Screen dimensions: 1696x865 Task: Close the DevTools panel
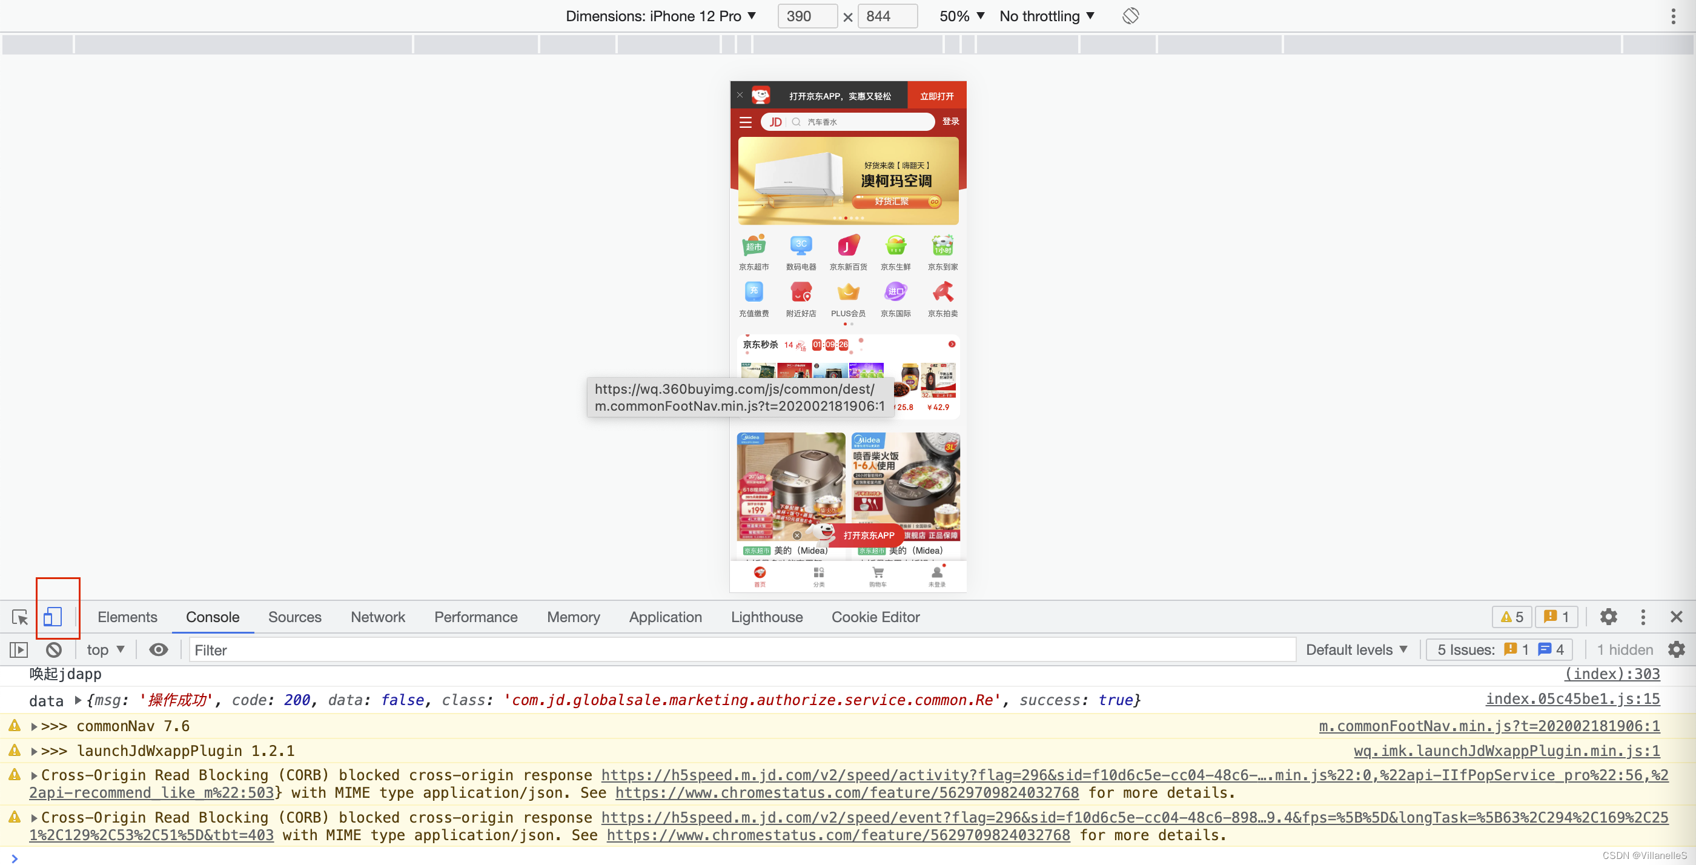click(1675, 617)
